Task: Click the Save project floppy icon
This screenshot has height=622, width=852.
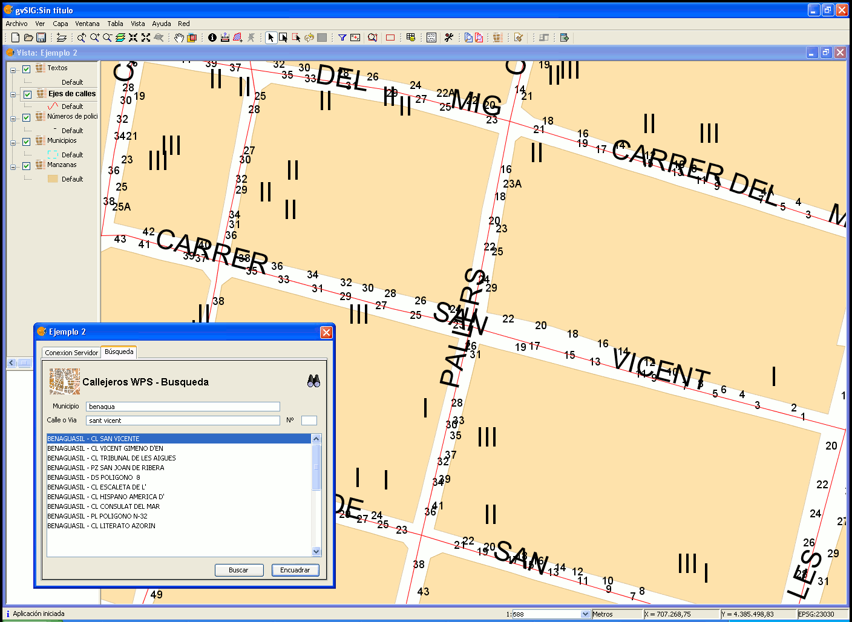Action: coord(41,38)
